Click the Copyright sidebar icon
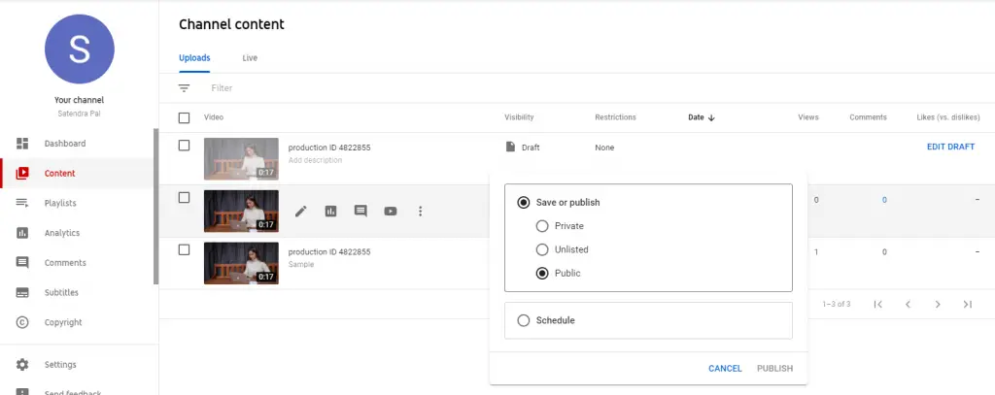This screenshot has width=995, height=395. click(x=22, y=322)
